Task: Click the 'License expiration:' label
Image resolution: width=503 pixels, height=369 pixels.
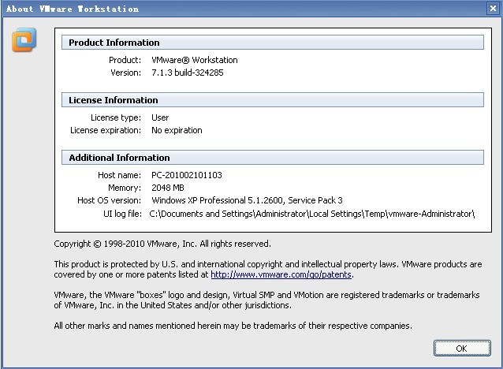Action: (106, 130)
